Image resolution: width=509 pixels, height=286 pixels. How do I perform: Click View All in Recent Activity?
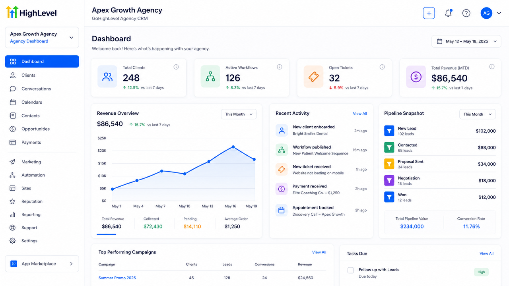(360, 114)
